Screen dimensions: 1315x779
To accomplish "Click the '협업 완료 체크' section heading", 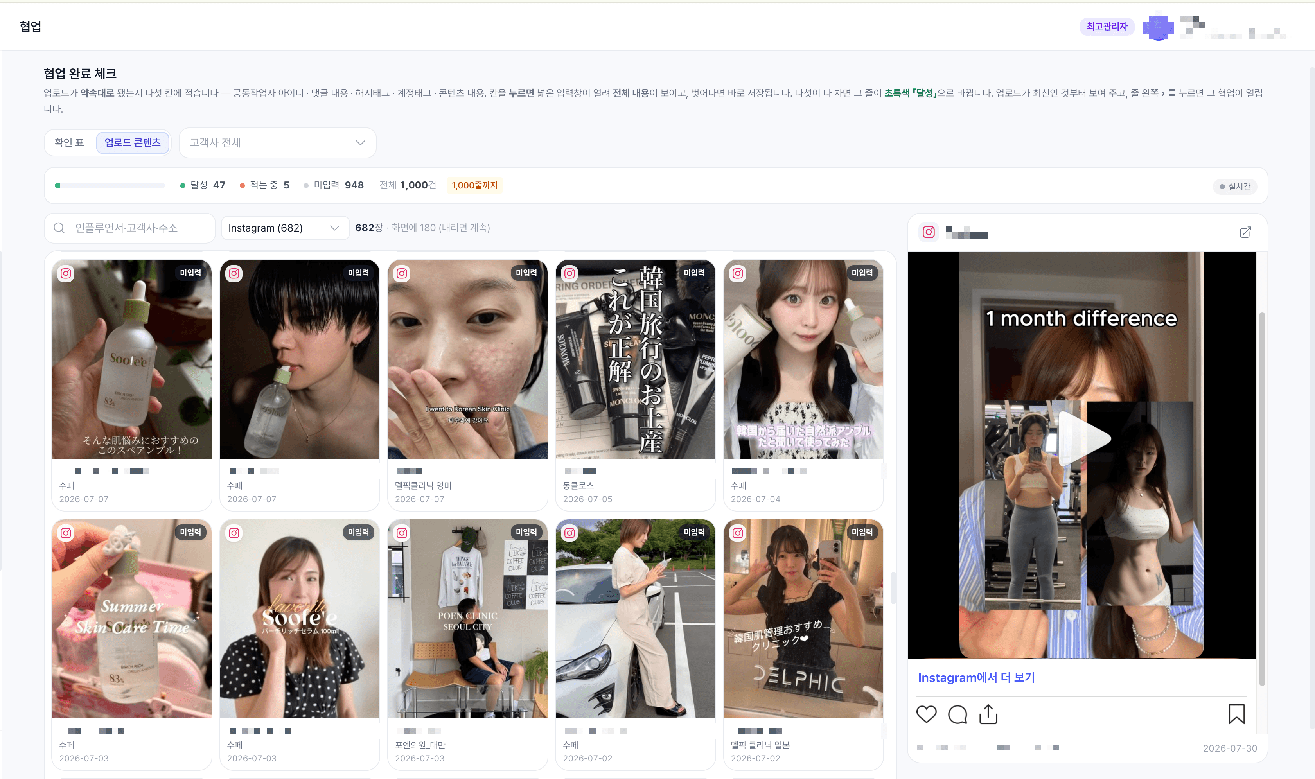I will click(80, 74).
